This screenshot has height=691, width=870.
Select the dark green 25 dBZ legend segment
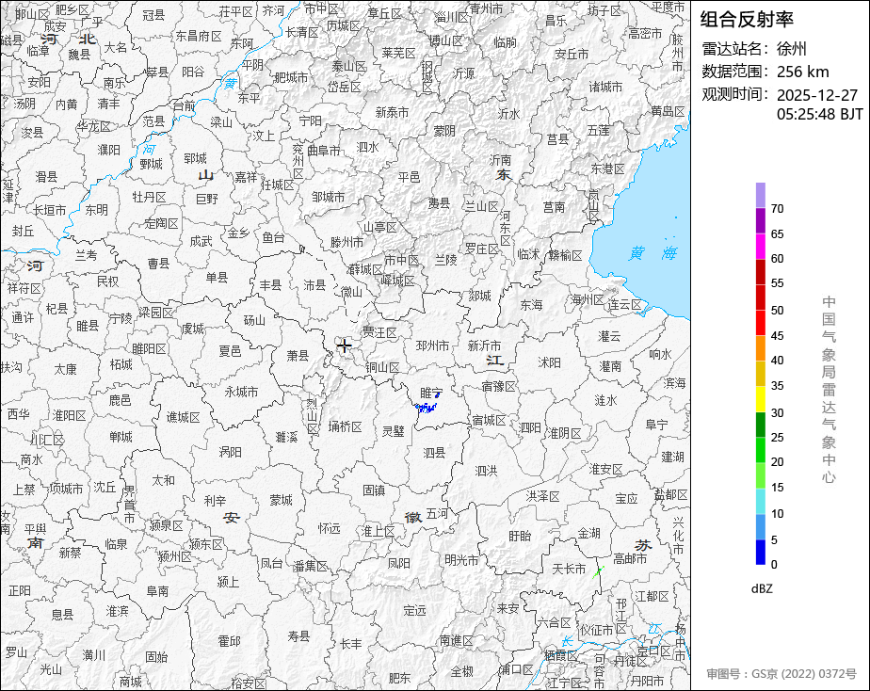(x=760, y=425)
